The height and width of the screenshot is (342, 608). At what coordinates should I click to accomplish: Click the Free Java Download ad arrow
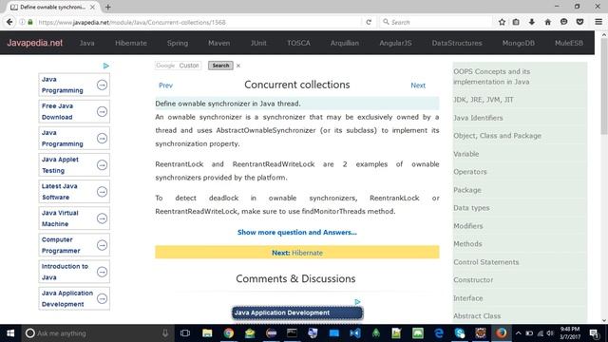click(x=102, y=112)
